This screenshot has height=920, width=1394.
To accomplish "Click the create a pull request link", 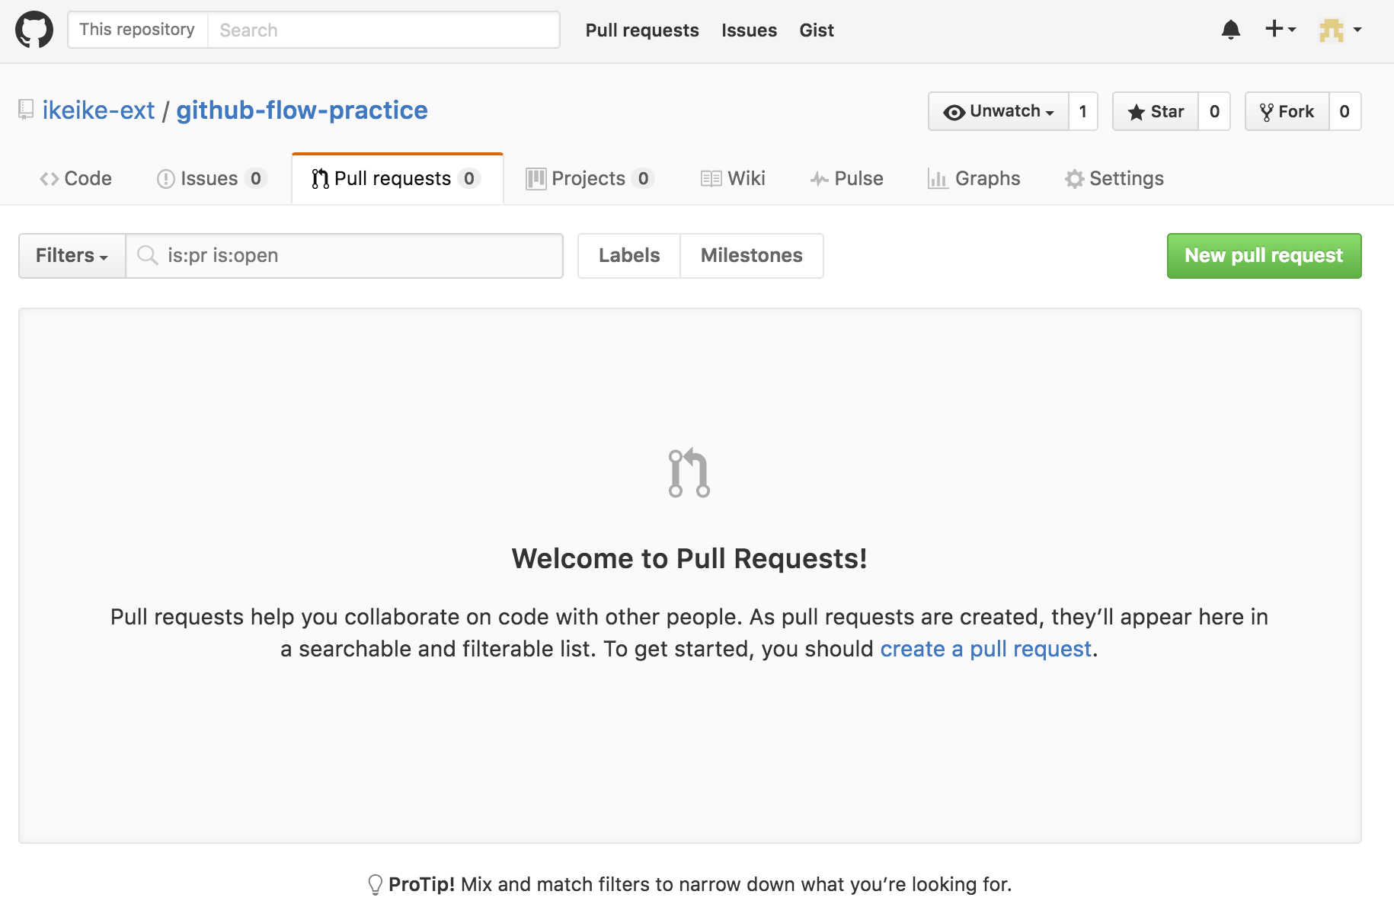I will pos(986,649).
